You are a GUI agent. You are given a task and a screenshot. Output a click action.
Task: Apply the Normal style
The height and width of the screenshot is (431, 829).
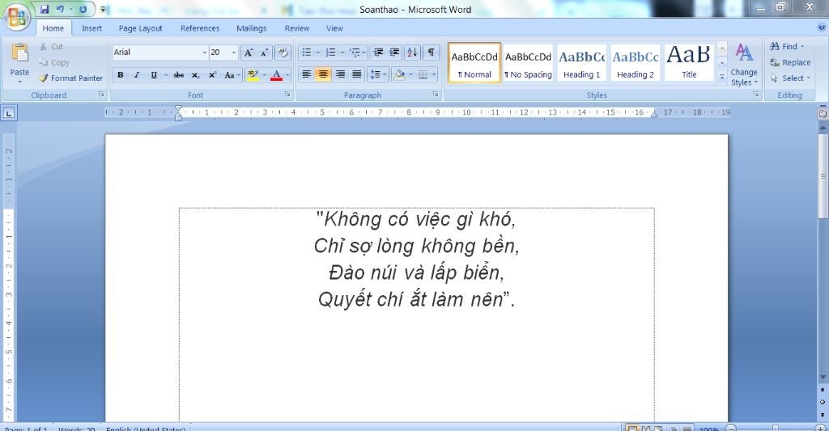(474, 63)
